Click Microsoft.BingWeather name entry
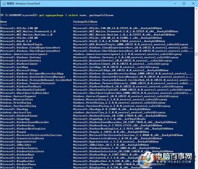Viewport: 198px width, 169px height. [17, 161]
